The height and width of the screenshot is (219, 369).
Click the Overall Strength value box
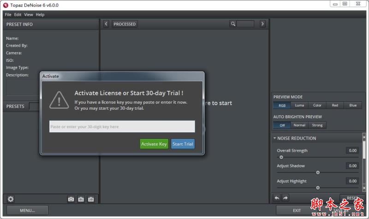(352, 151)
